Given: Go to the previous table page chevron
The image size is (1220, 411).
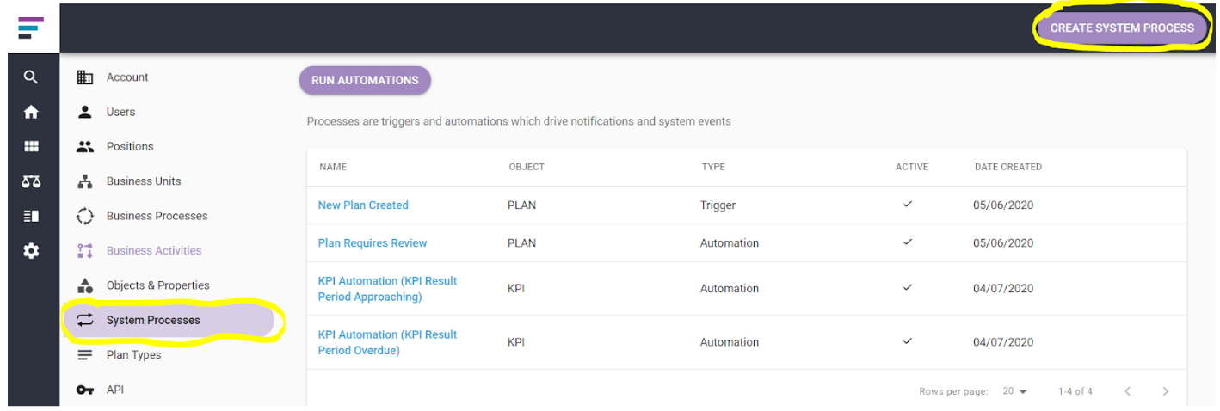Looking at the screenshot, I should pos(1127,391).
